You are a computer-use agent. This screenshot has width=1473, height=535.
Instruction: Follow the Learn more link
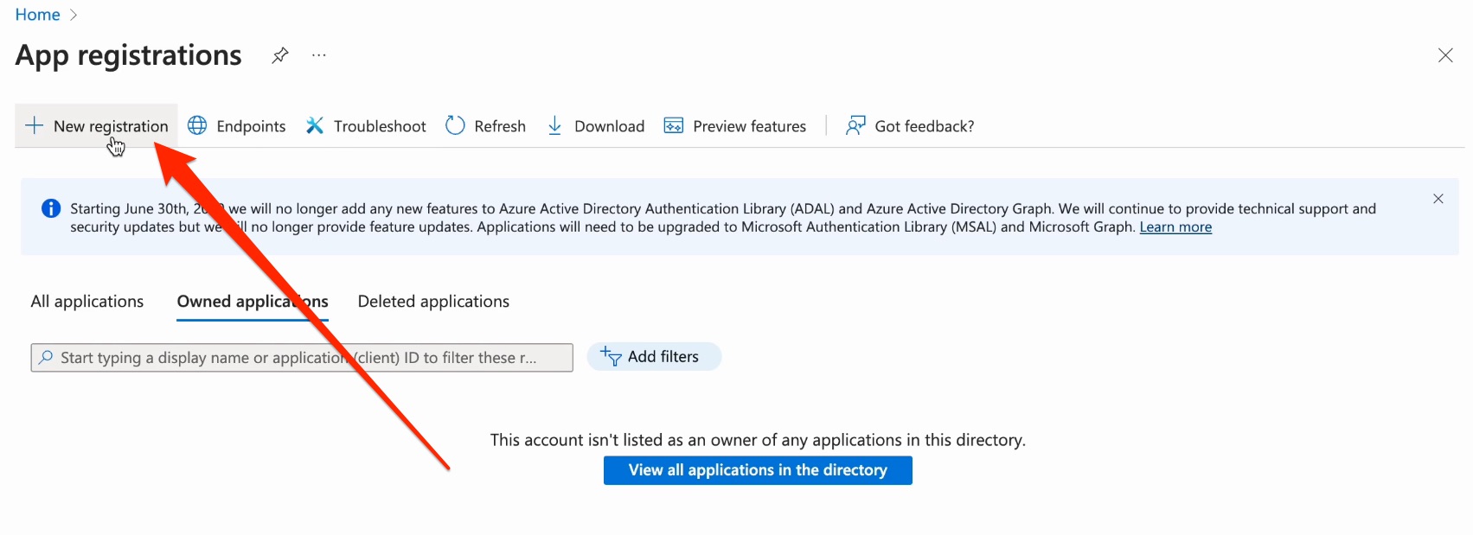point(1175,227)
